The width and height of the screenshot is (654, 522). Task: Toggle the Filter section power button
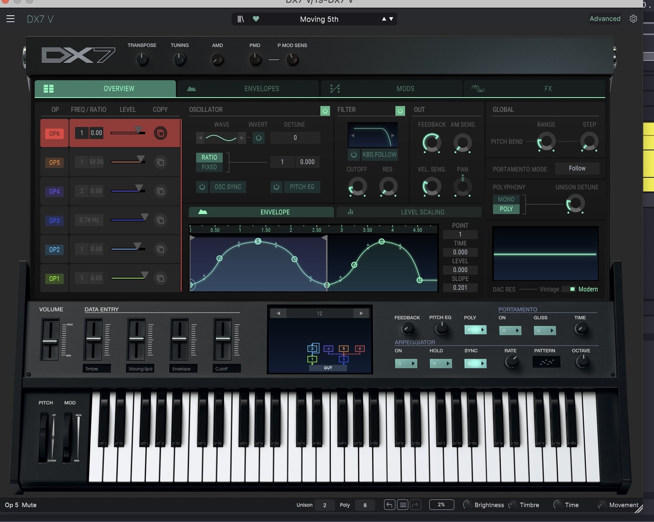coord(400,110)
